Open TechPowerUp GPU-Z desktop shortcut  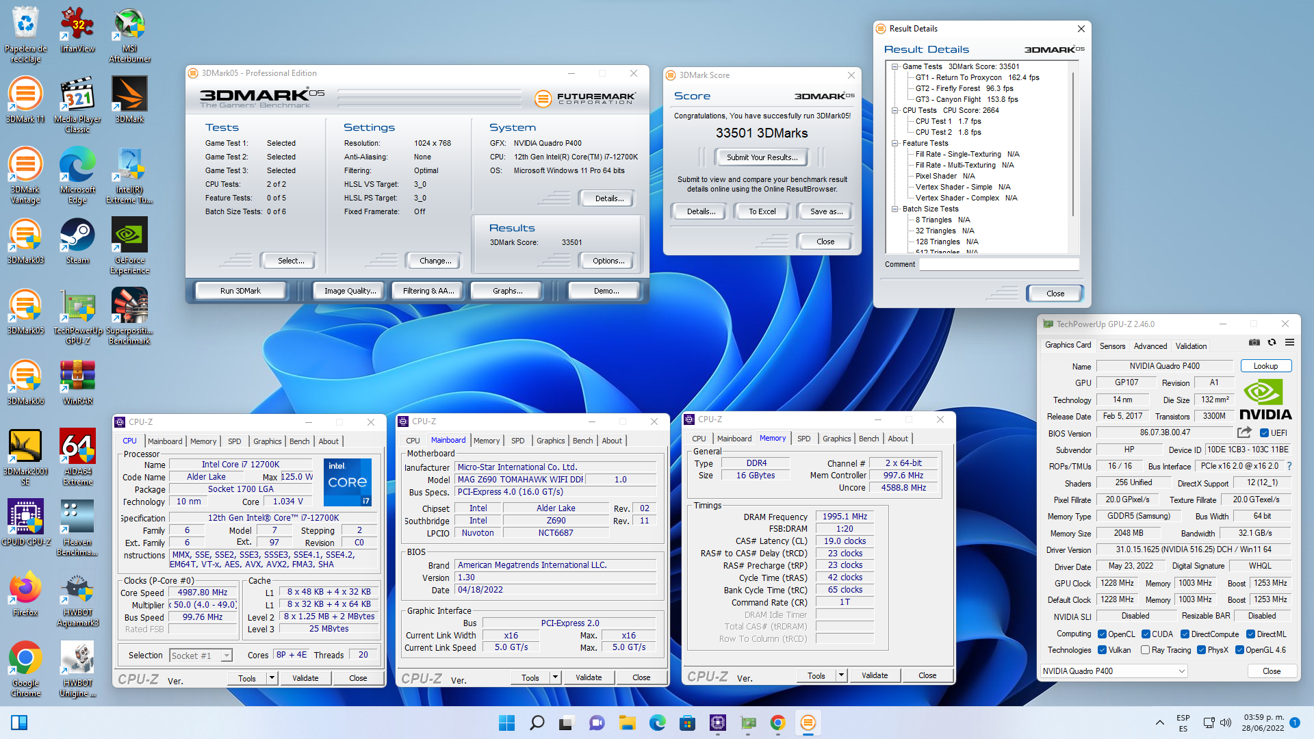click(x=77, y=316)
